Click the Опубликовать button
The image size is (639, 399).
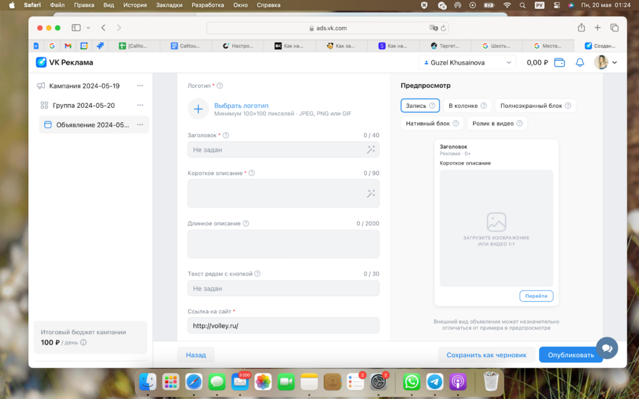point(570,355)
